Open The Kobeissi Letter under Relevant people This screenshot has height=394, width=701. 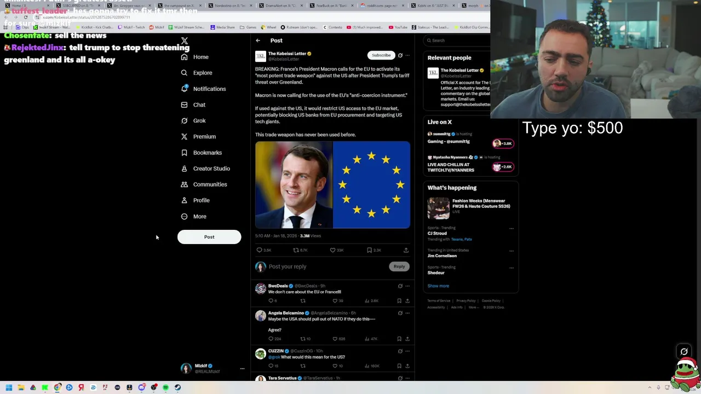pos(459,71)
